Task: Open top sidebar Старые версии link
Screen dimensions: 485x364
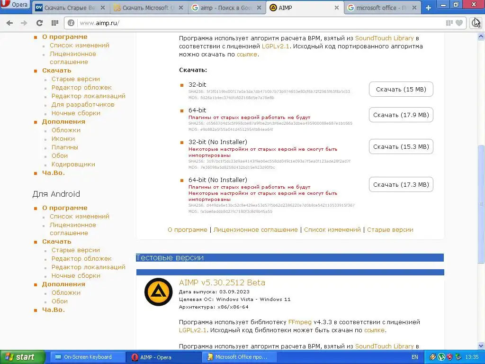Action: click(x=75, y=79)
